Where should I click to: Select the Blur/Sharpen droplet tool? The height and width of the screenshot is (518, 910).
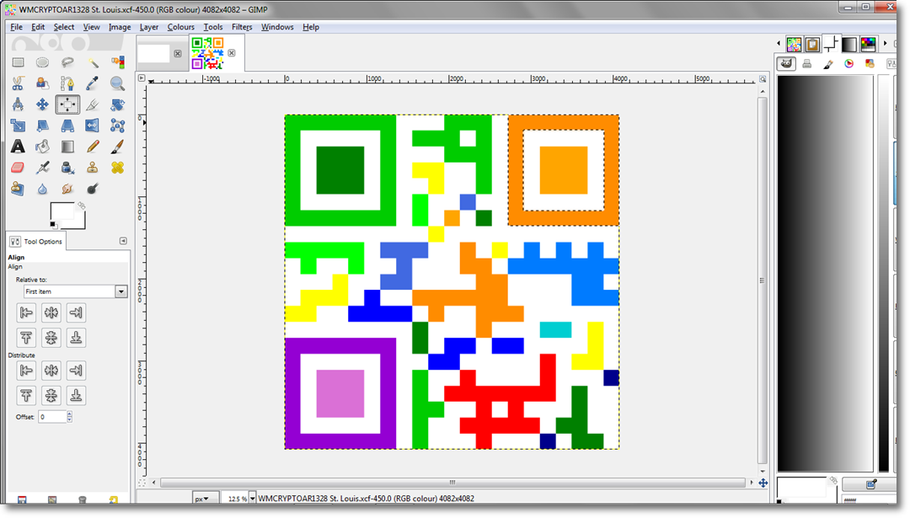pyautogui.click(x=42, y=189)
